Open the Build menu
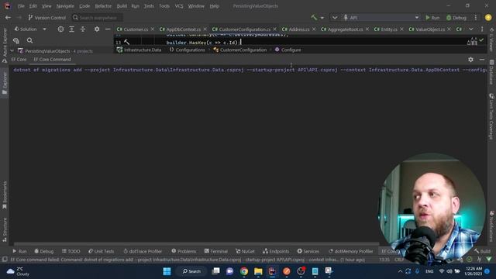This screenshot has height=279, width=496. (122, 6)
